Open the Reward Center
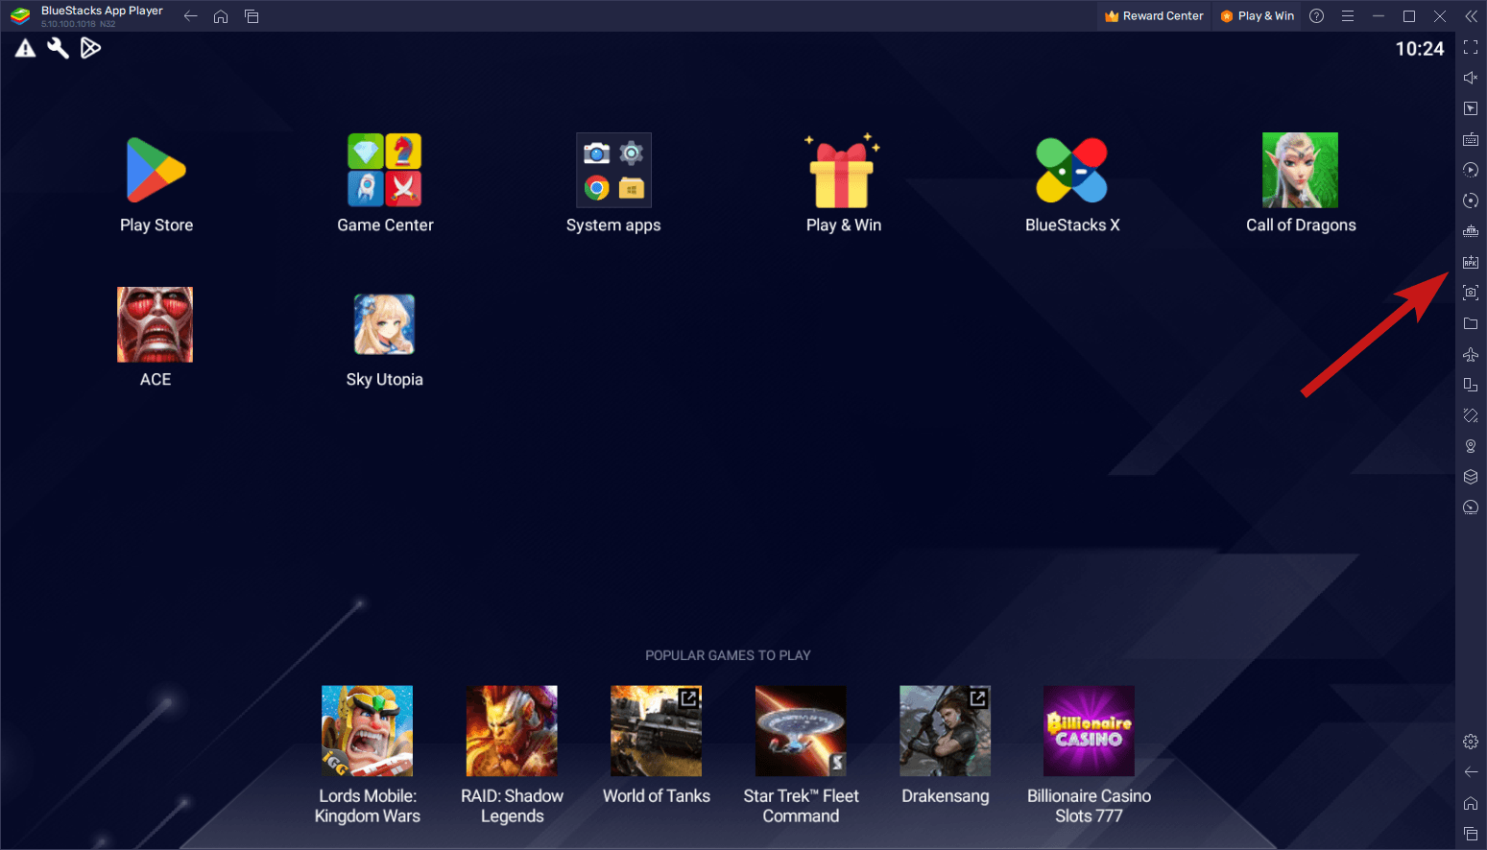 (x=1154, y=15)
